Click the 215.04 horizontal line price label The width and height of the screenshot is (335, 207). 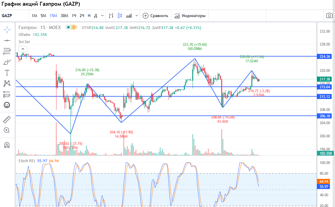[x=325, y=87]
